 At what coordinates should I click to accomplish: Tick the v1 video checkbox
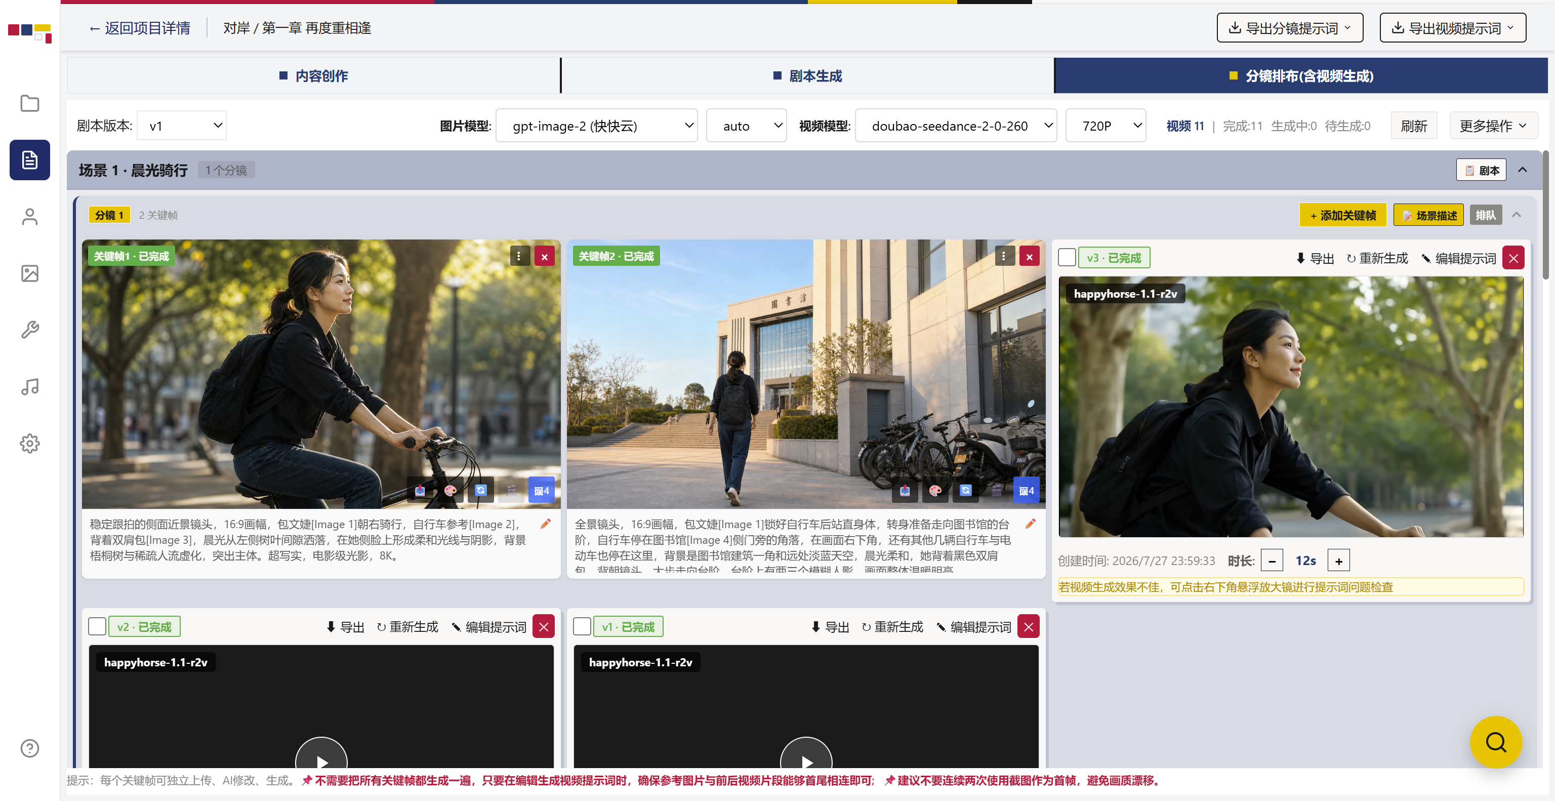coord(582,626)
